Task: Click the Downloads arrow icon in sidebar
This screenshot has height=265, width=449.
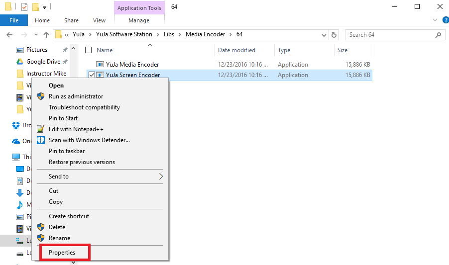Action: point(20,193)
